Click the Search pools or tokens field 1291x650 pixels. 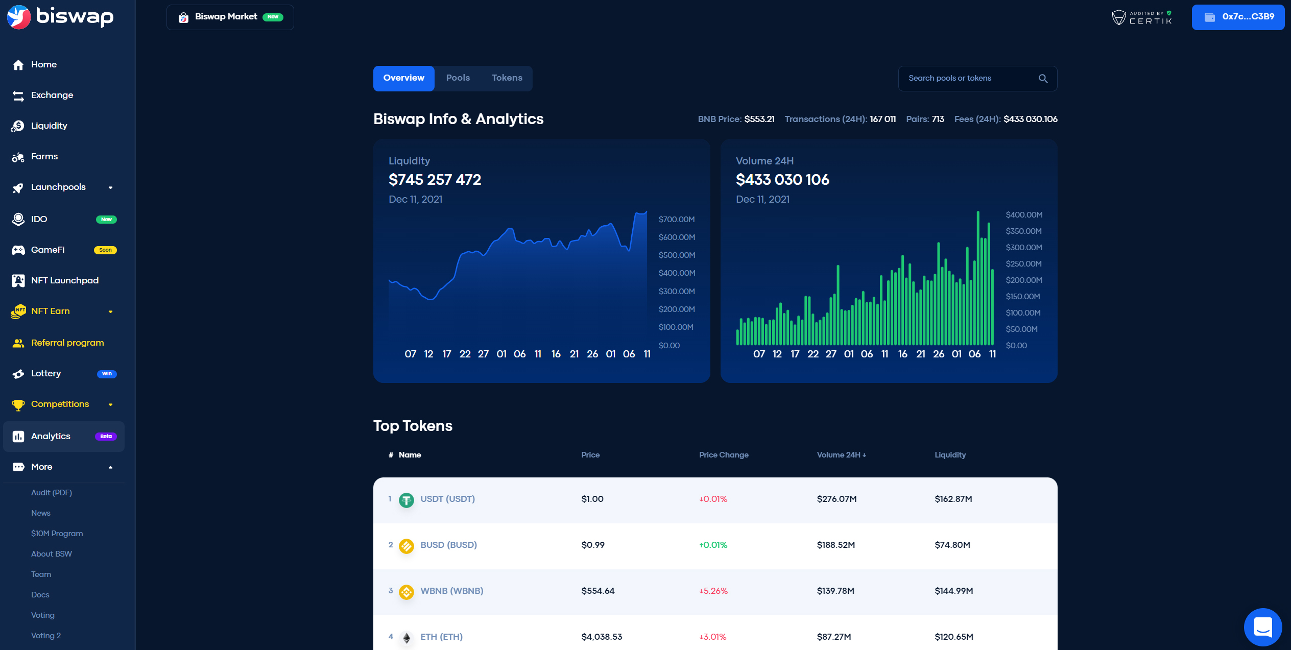click(x=977, y=79)
